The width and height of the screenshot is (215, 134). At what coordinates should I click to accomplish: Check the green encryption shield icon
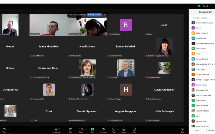199,6
